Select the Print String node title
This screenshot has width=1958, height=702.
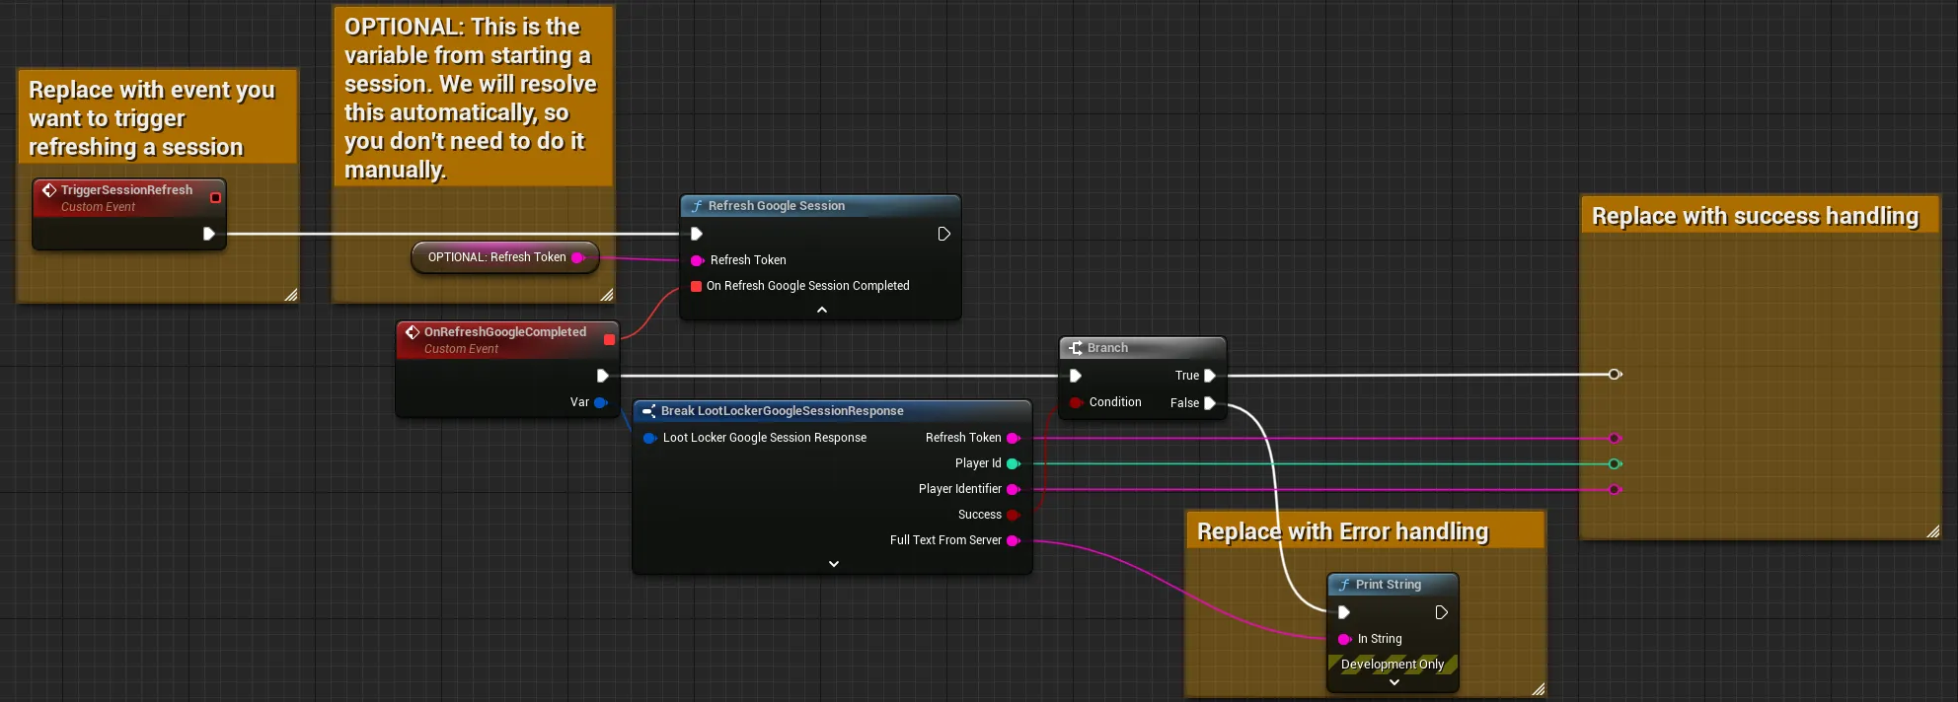1389,585
